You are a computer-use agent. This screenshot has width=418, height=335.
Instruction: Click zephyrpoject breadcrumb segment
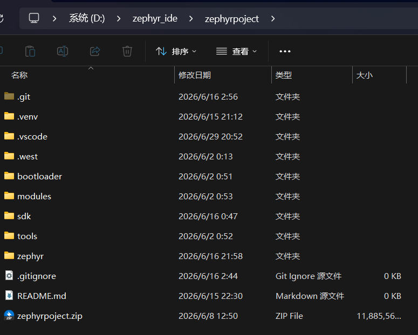tap(232, 19)
